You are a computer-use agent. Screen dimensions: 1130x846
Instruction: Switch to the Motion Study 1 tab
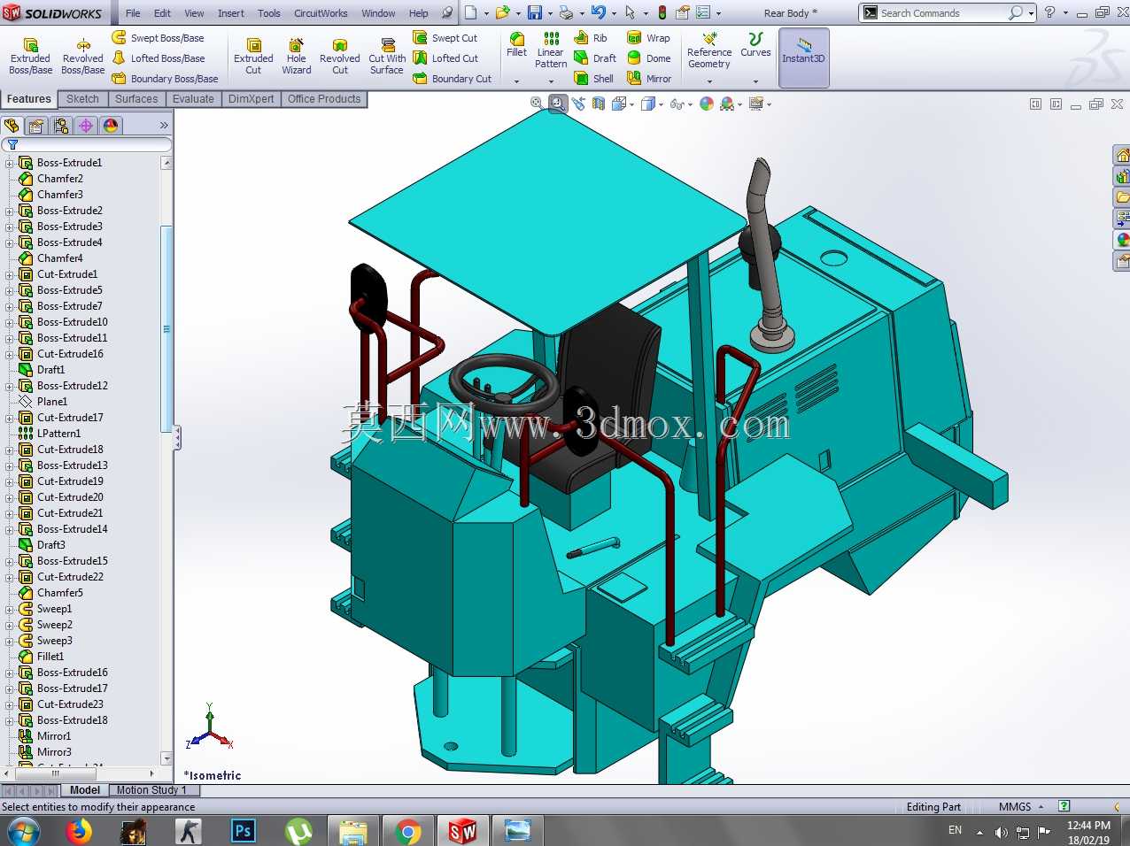151,790
